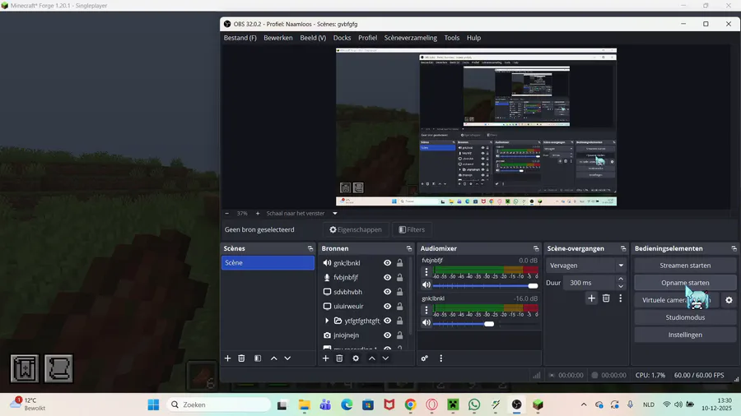The width and height of the screenshot is (741, 416).
Task: Enable Studiomodus
Action: (x=685, y=317)
